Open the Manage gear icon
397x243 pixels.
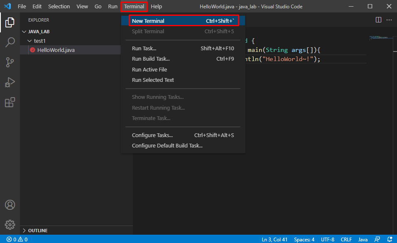tap(10, 225)
